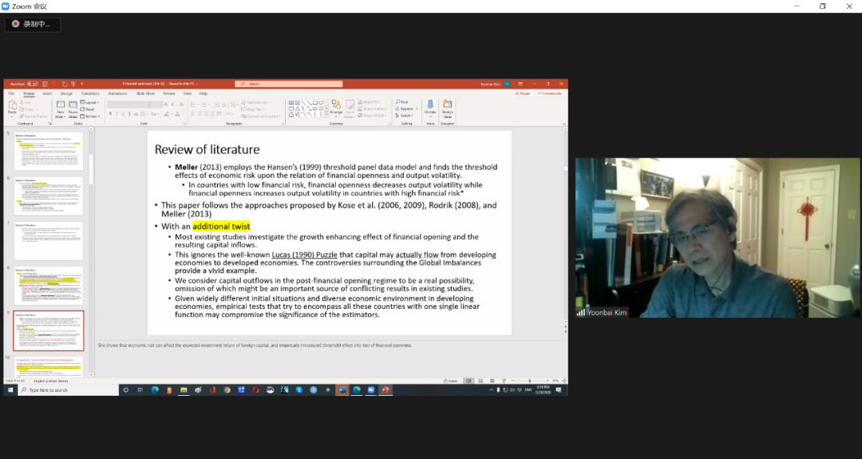Open the Select dropdown in Editing

pos(405,116)
